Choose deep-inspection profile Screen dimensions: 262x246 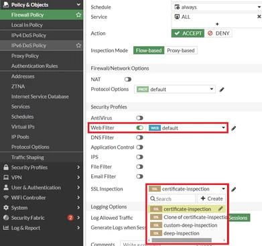click(x=187, y=233)
